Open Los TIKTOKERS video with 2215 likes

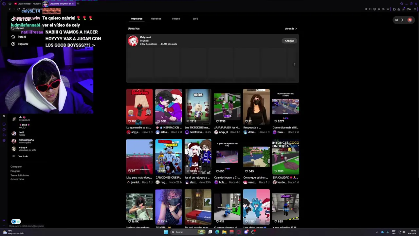click(x=198, y=107)
